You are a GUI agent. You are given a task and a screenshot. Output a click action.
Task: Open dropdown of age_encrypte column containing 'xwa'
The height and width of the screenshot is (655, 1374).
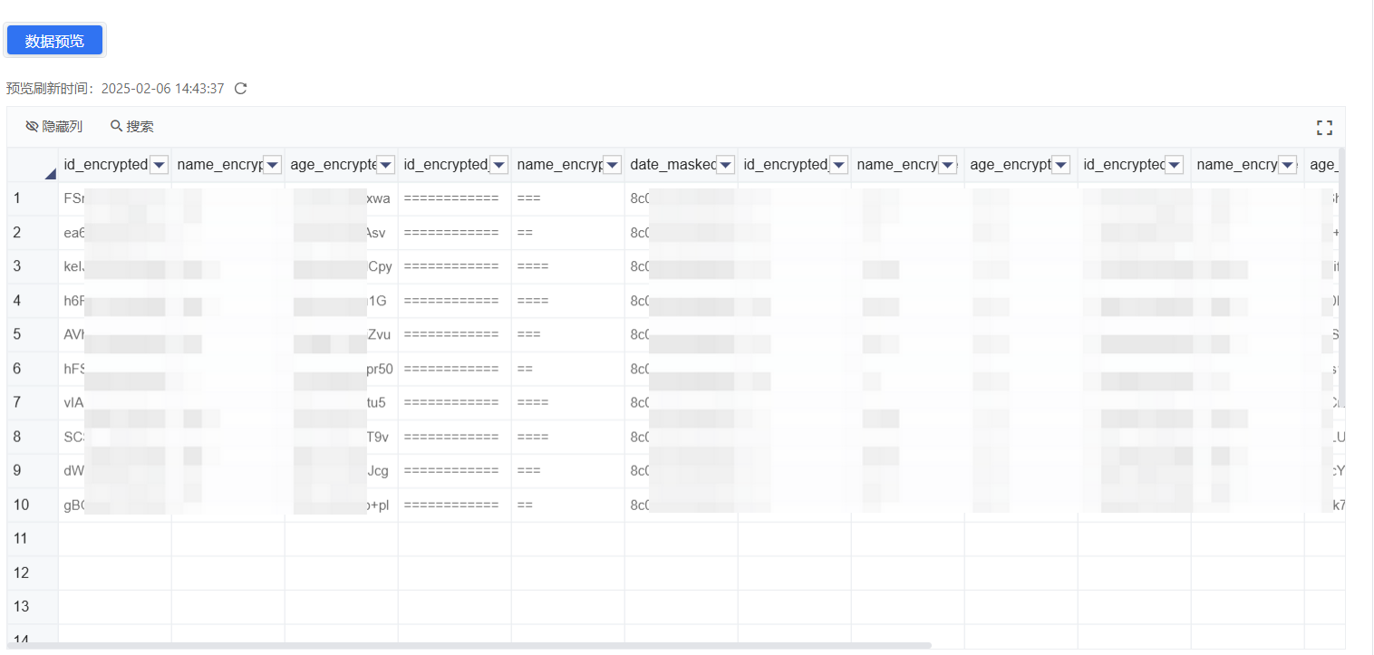point(385,165)
